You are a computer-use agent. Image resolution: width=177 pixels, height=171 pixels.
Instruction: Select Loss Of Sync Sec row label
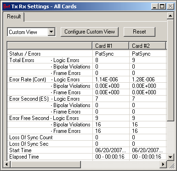[29, 144]
